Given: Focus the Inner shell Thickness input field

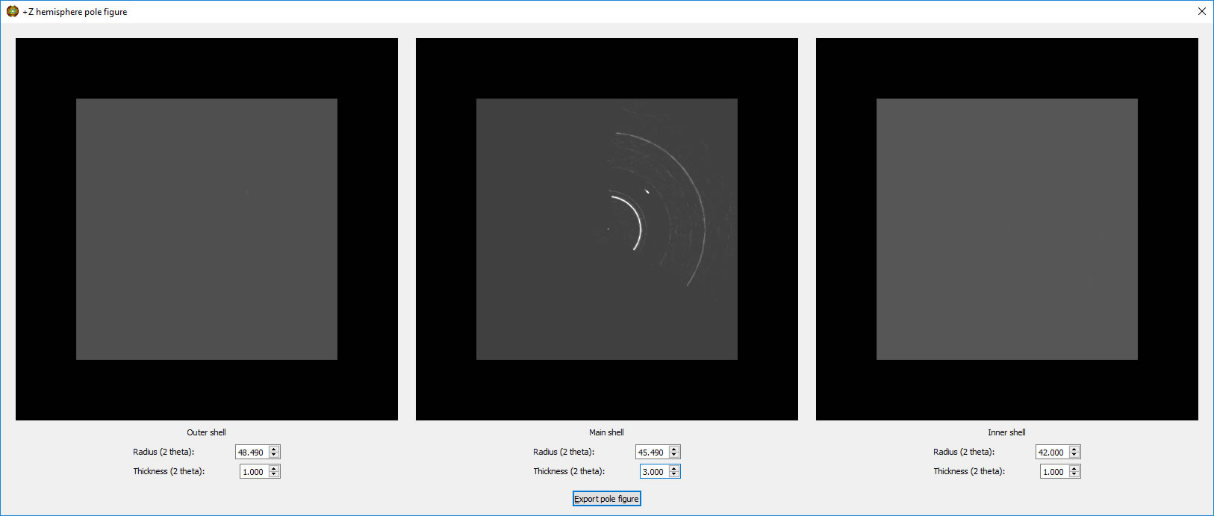Looking at the screenshot, I should [x=1054, y=472].
